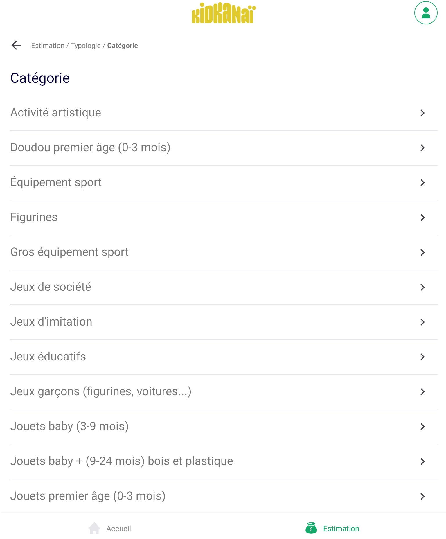Switch to the Accueil tab
The image size is (446, 539).
click(x=118, y=529)
